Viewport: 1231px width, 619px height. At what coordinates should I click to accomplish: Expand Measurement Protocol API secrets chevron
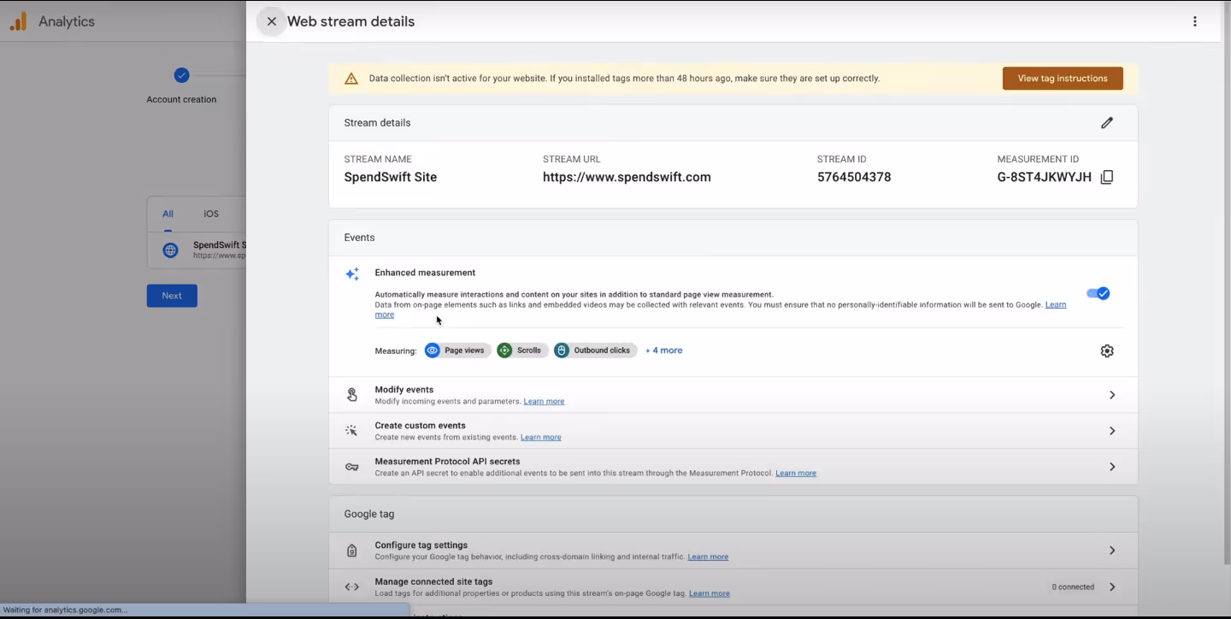click(1112, 467)
